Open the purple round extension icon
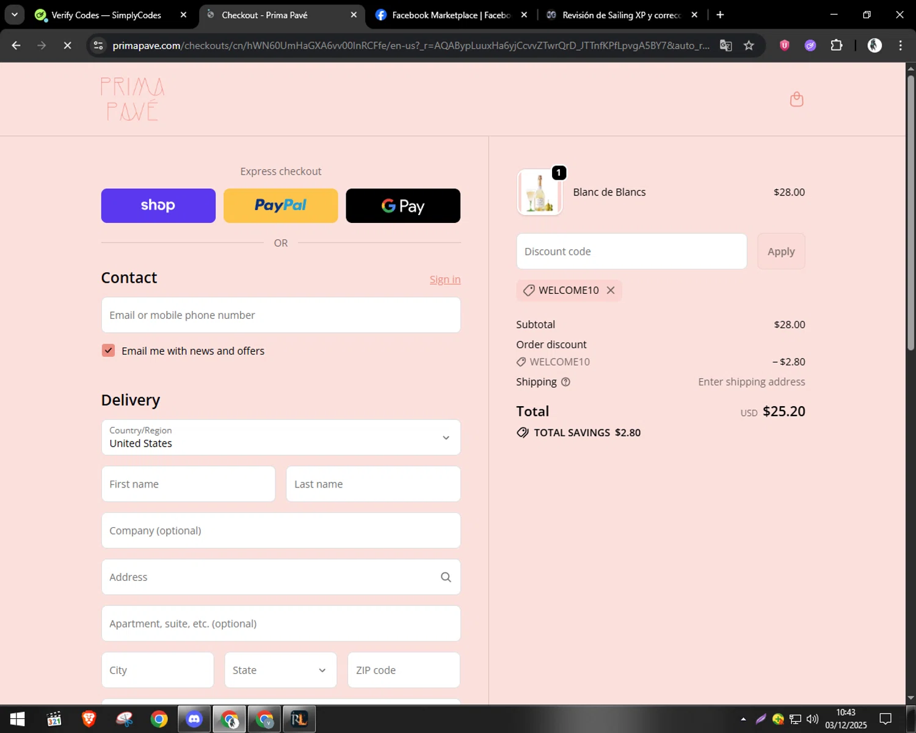This screenshot has height=733, width=916. click(x=810, y=45)
